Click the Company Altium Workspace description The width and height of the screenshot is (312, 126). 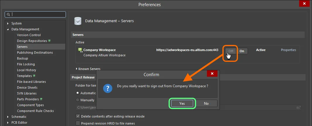pos(104,55)
